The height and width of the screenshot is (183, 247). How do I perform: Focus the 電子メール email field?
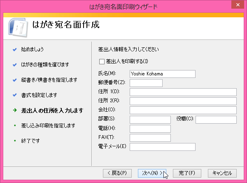coord(162,147)
